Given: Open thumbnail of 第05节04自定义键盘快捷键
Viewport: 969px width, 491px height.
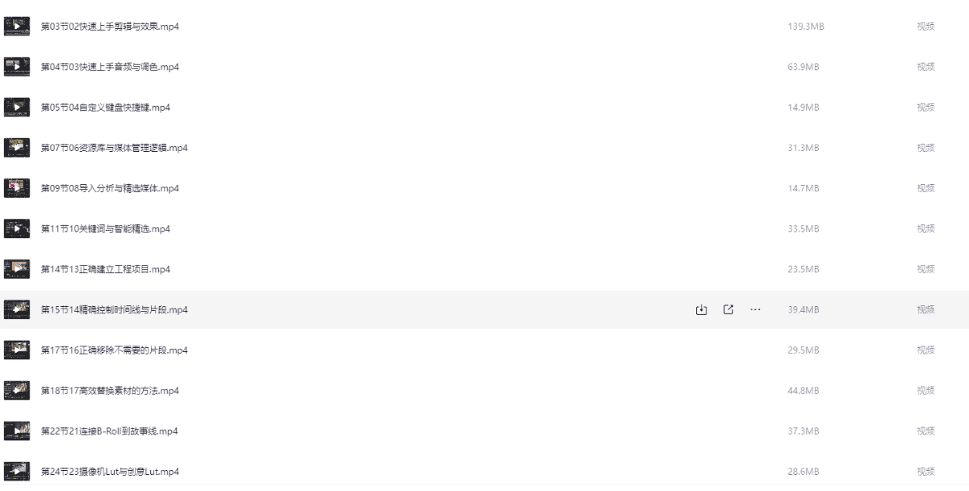Looking at the screenshot, I should [17, 107].
